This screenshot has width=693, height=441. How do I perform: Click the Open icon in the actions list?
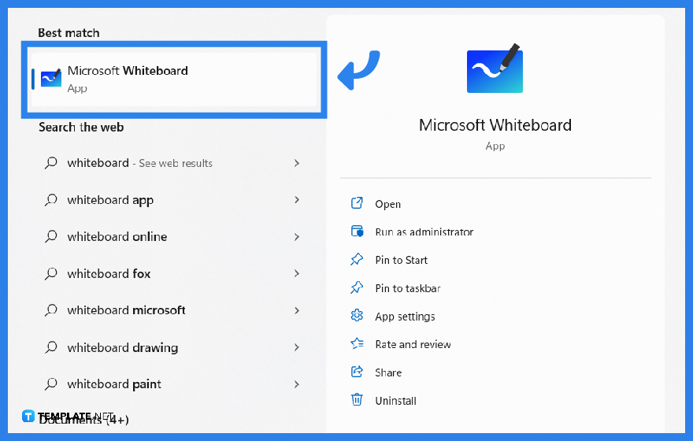tap(357, 203)
